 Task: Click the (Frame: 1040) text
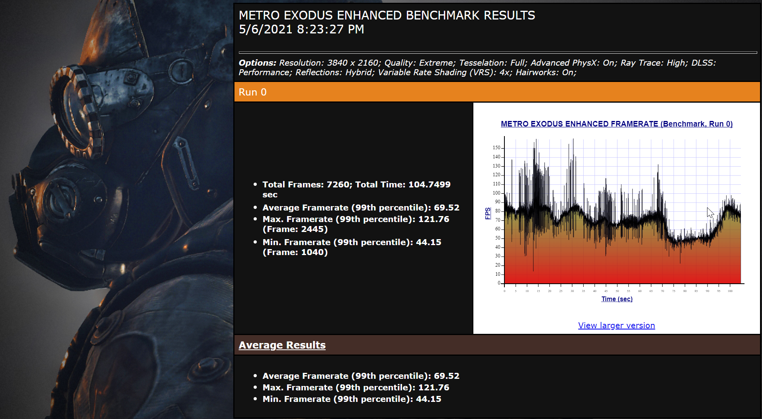[295, 252]
